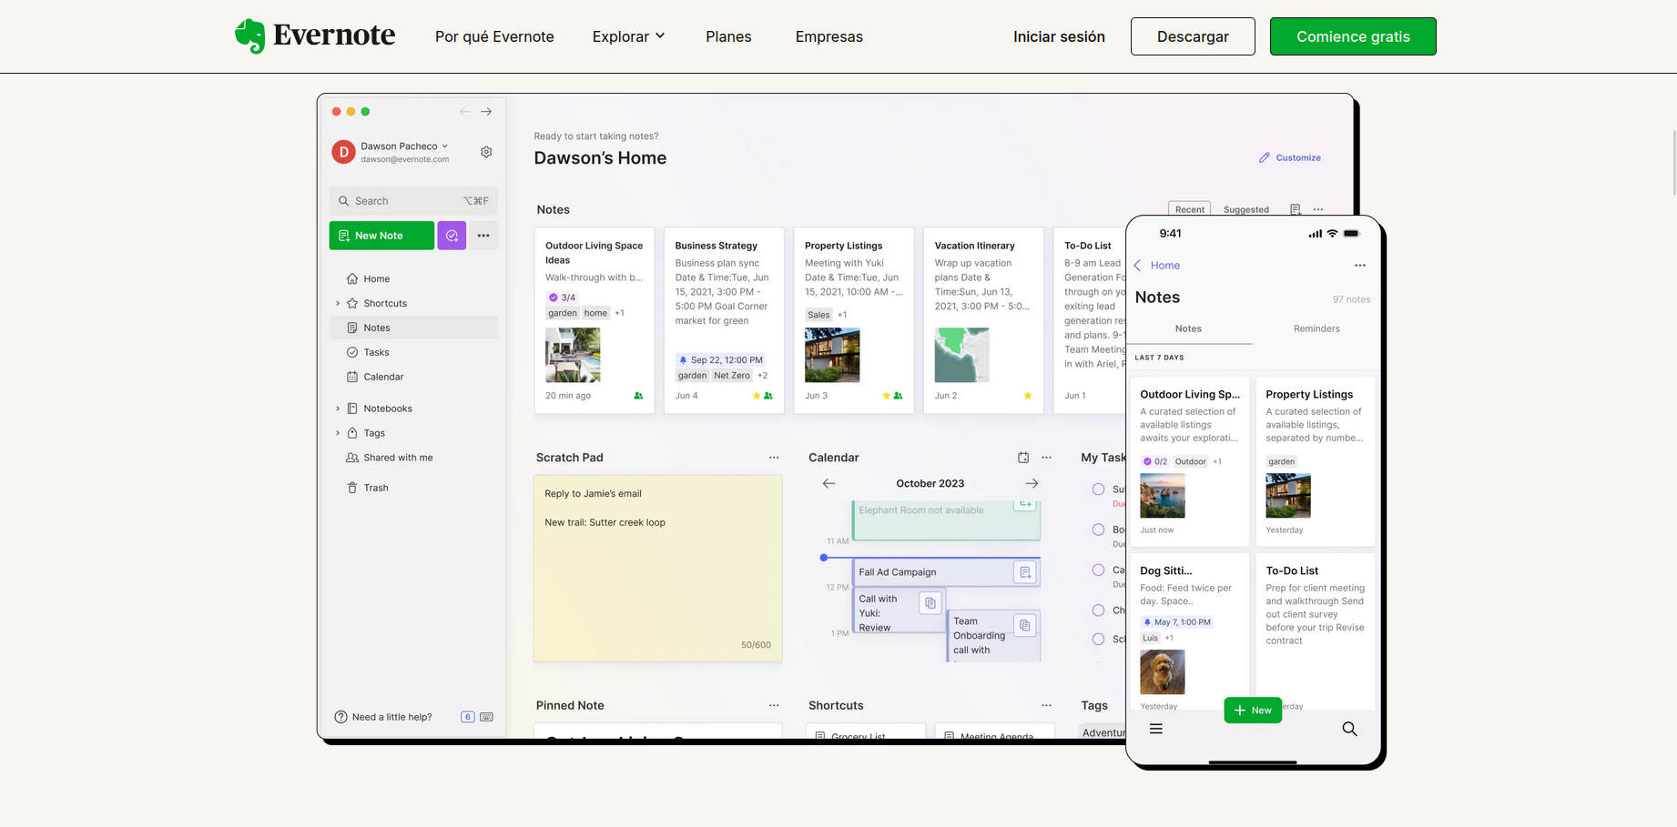Create a task using the purple task icon
The width and height of the screenshot is (1677, 827).
pyautogui.click(x=452, y=235)
